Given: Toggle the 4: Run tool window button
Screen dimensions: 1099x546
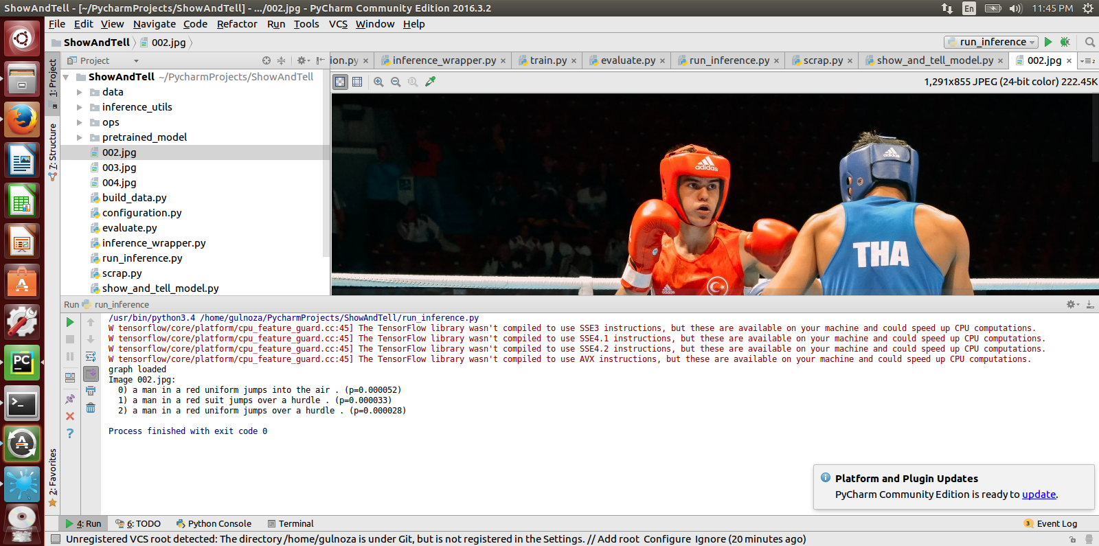Looking at the screenshot, I should (82, 523).
